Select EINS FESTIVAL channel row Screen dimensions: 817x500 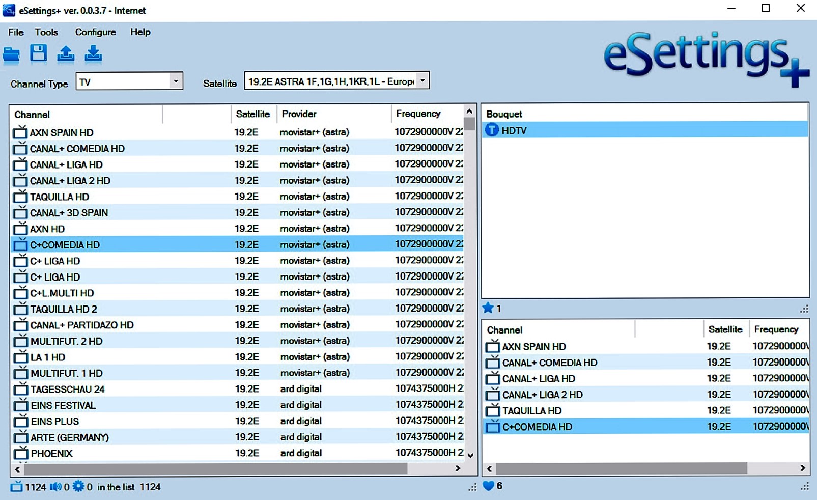click(x=237, y=405)
